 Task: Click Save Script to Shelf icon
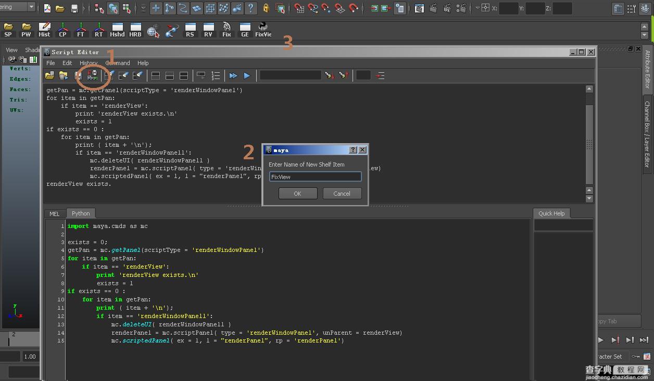click(x=92, y=76)
